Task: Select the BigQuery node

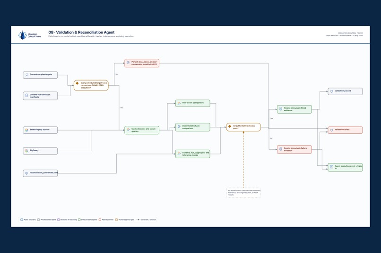Action: 40,151
